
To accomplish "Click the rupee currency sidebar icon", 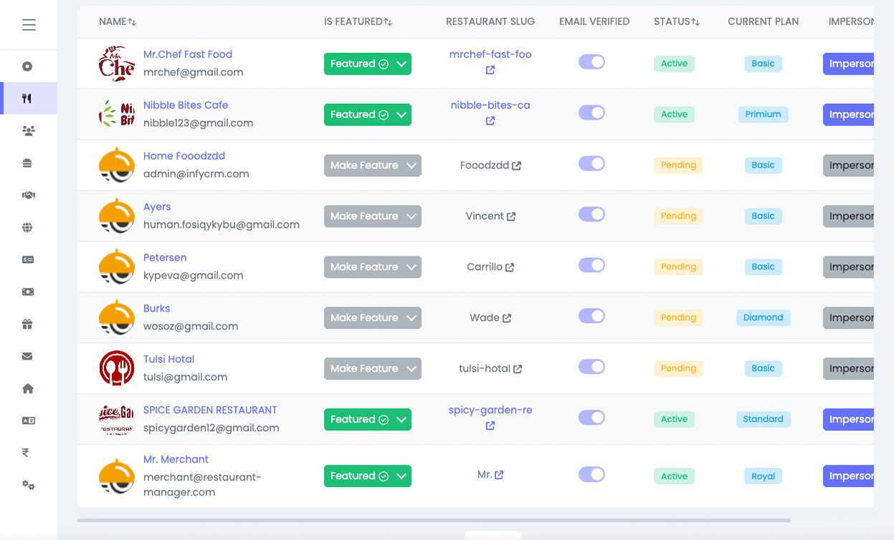I will 26,453.
